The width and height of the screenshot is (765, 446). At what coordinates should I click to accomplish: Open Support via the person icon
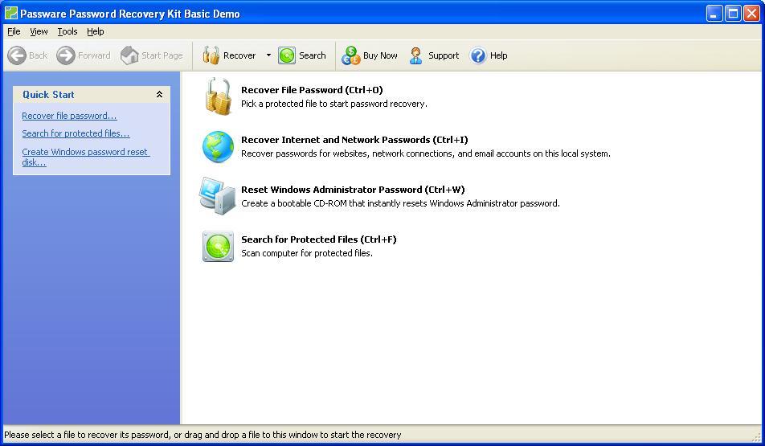point(415,55)
